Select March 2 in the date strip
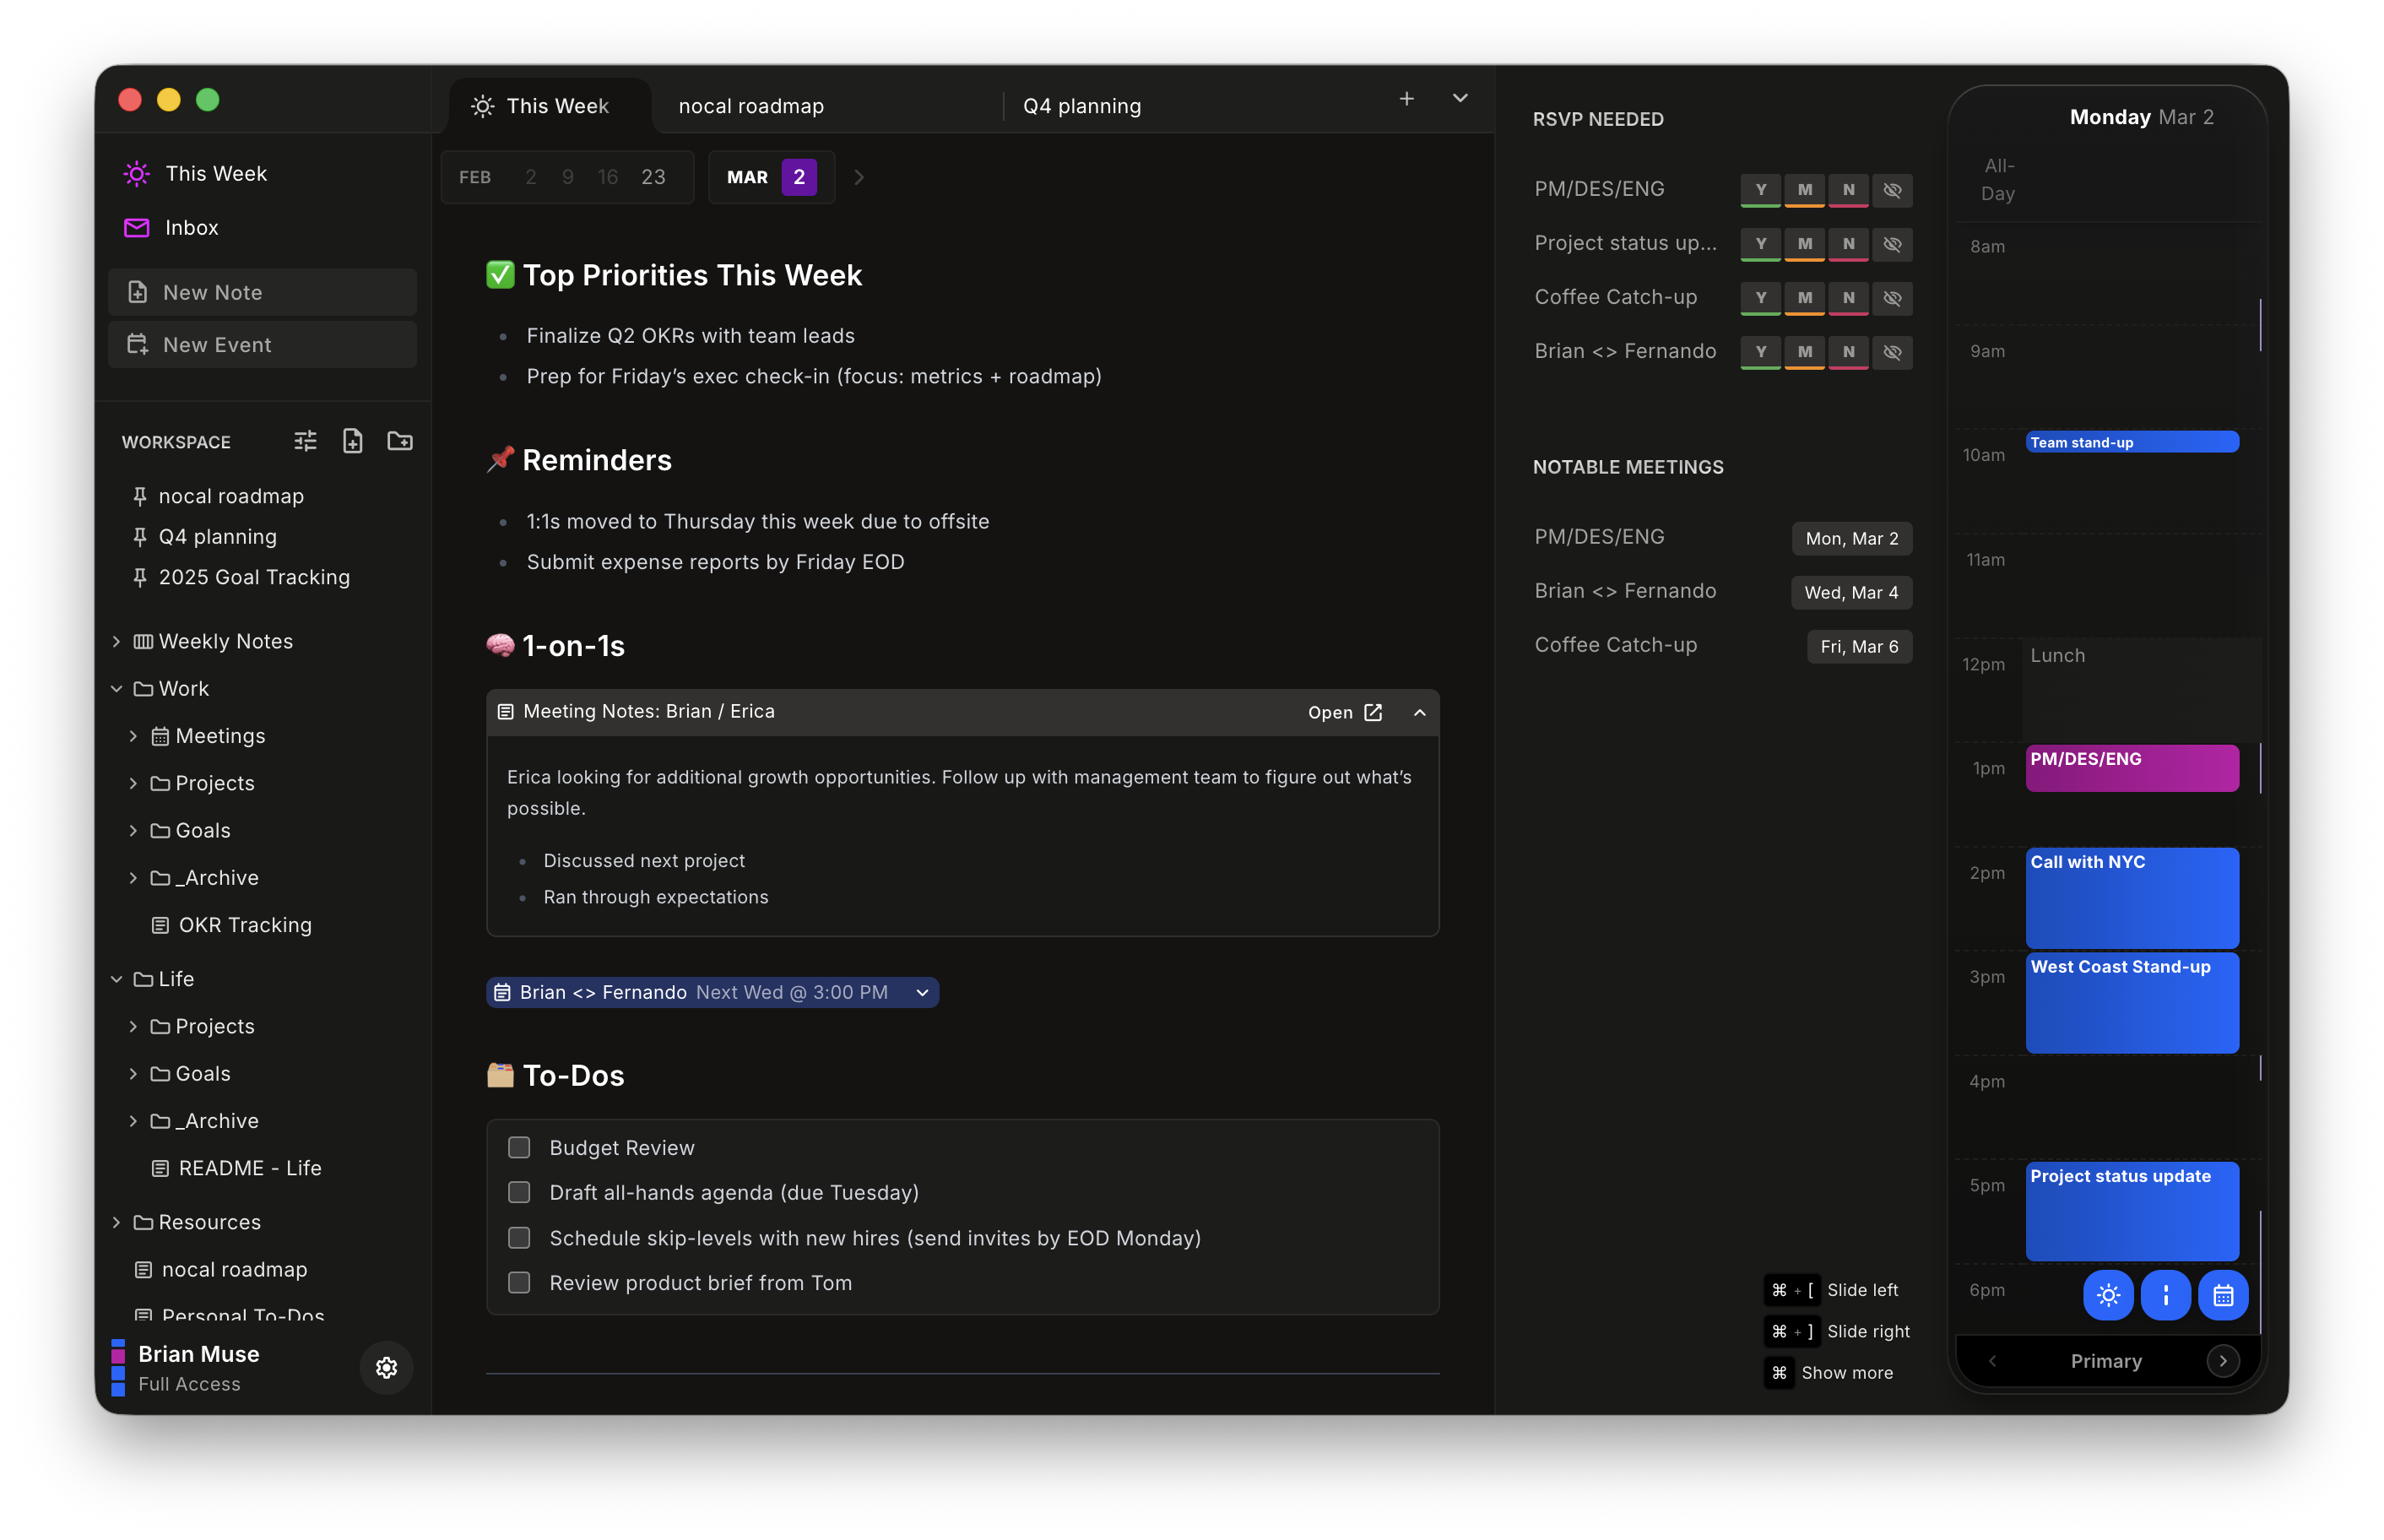 (799, 177)
